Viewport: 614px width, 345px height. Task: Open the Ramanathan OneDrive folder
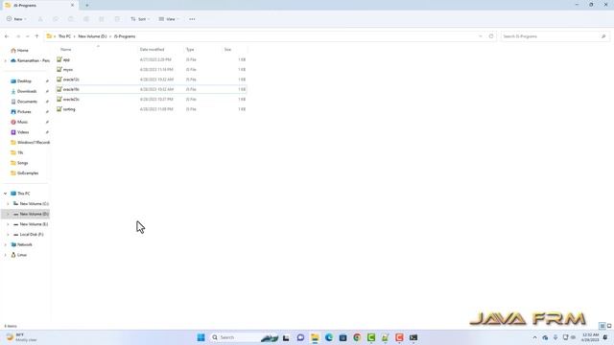pos(30,60)
